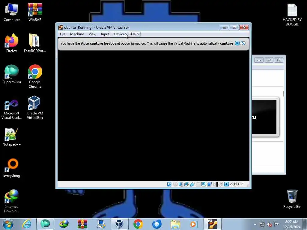Click the don't-show-again notification icon
Image resolution: width=307 pixels, height=230 pixels.
(x=243, y=43)
